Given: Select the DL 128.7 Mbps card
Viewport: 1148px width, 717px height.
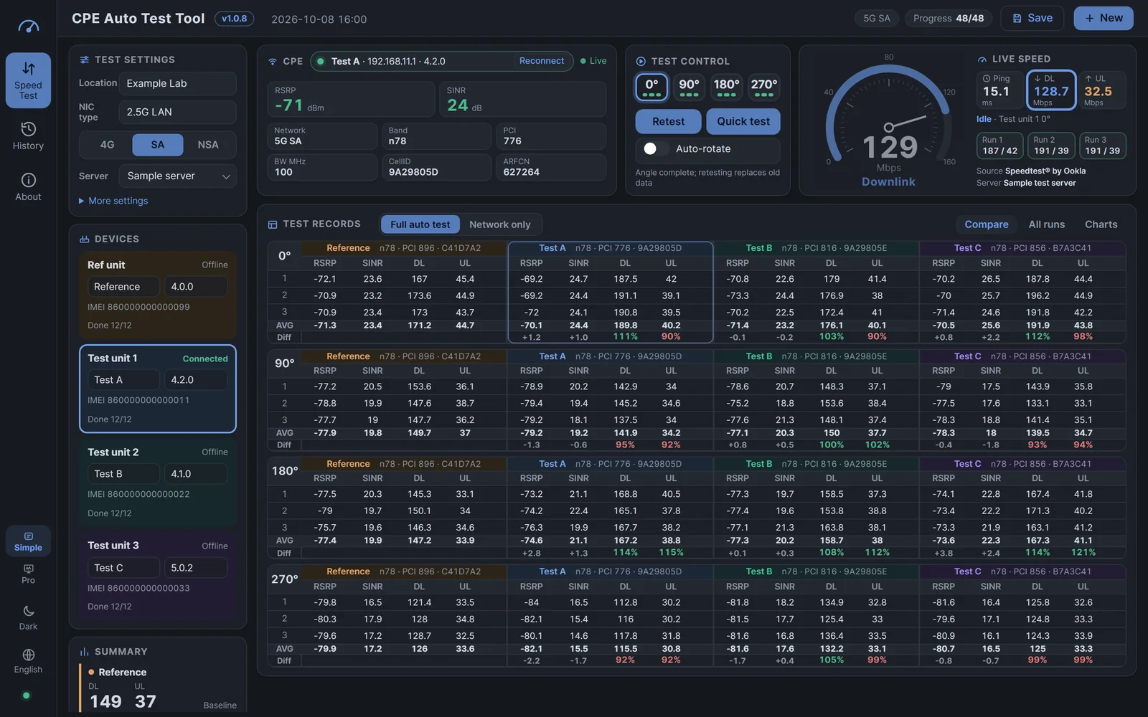Looking at the screenshot, I should point(1051,90).
